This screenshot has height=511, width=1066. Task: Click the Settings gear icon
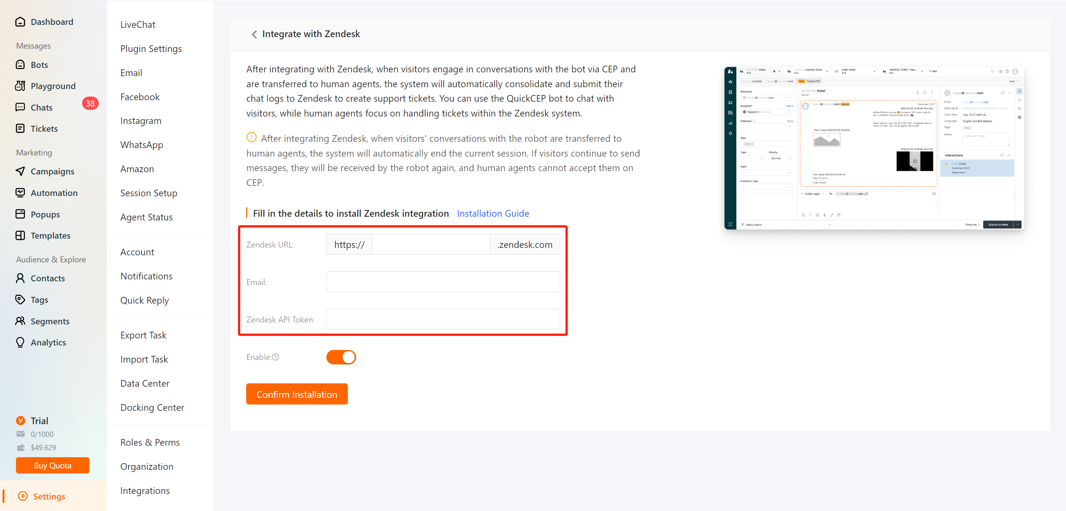click(23, 496)
